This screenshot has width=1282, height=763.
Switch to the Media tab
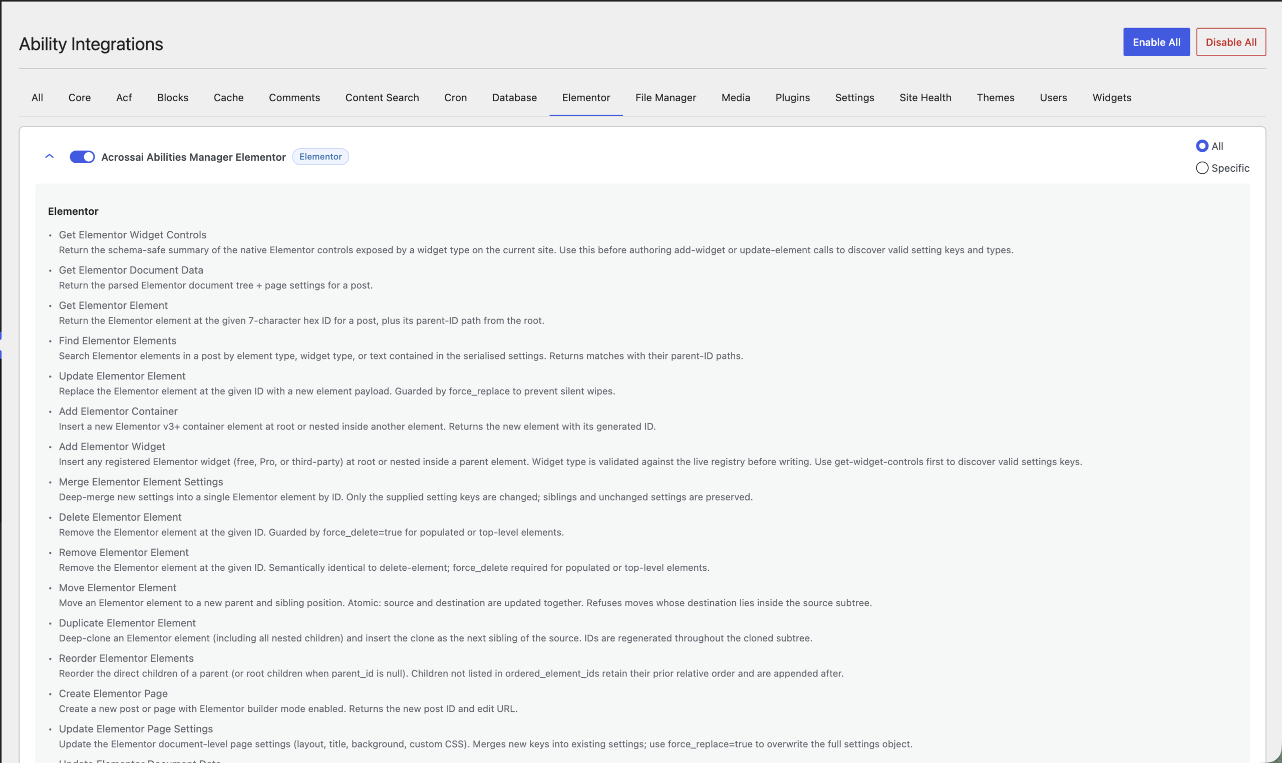pos(735,98)
